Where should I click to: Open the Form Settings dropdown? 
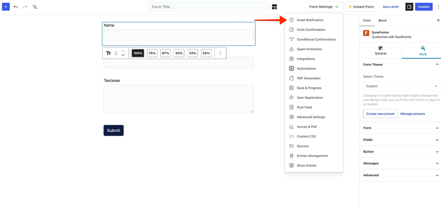point(324,7)
